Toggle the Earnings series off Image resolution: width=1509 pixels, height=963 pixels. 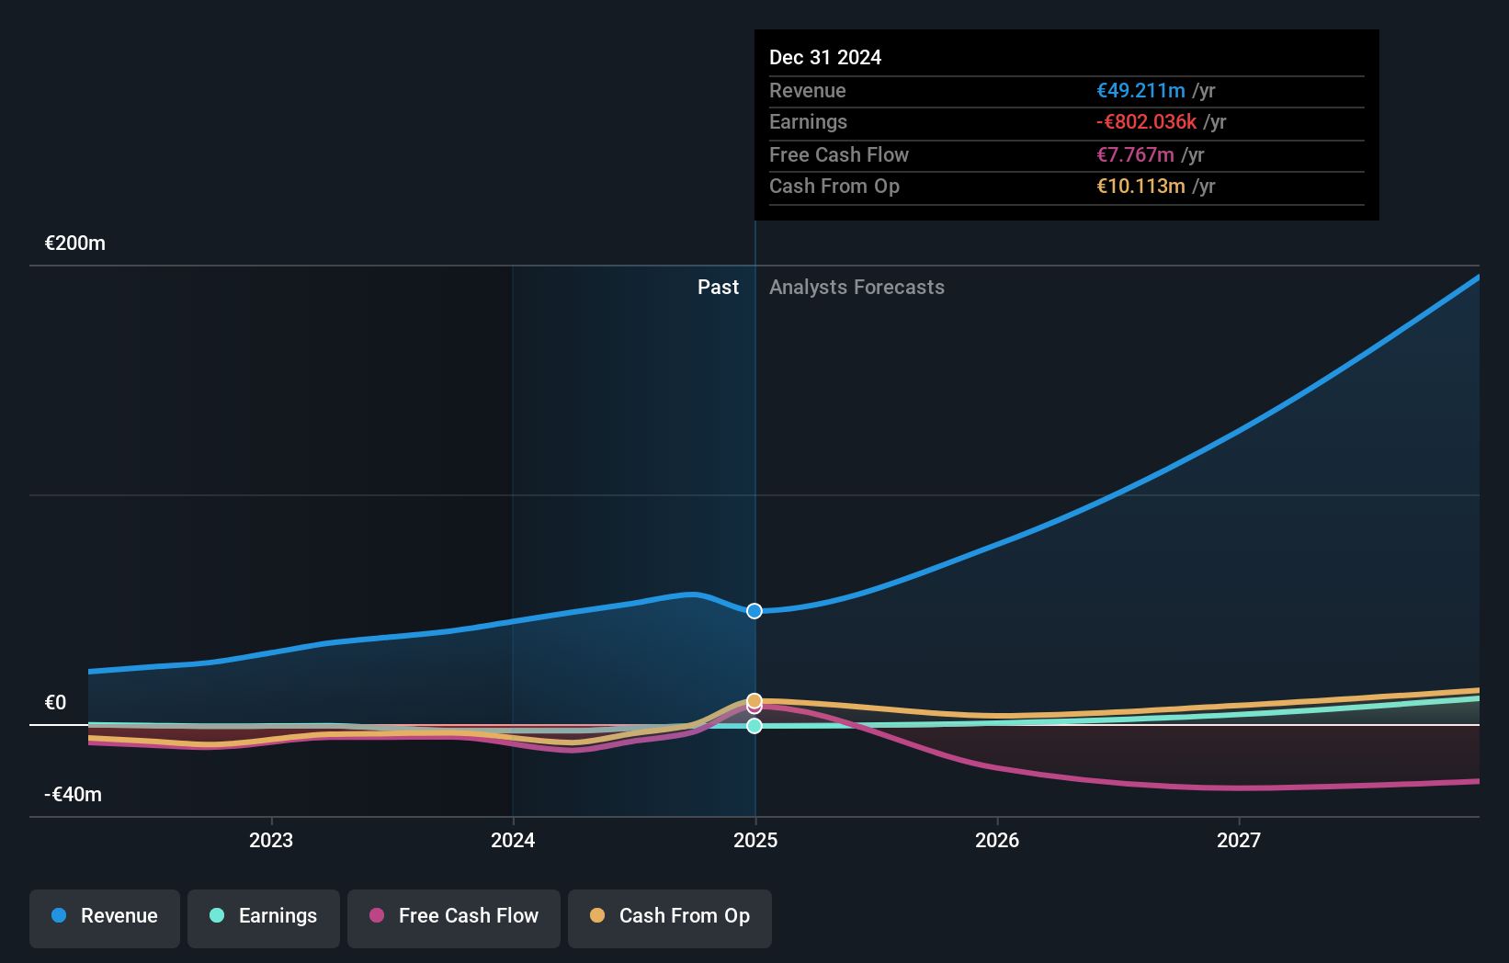pos(263,916)
